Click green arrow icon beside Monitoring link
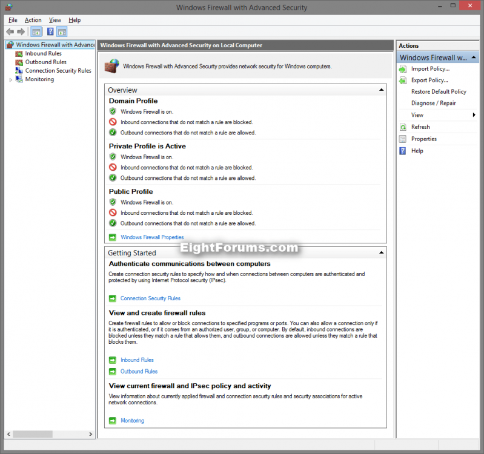The height and width of the screenshot is (454, 484). (x=113, y=420)
